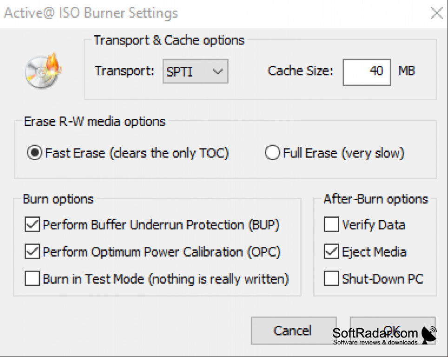Viewport: 448px width, 357px height.
Task: Confirm settings with the OK button
Action: coord(393,331)
